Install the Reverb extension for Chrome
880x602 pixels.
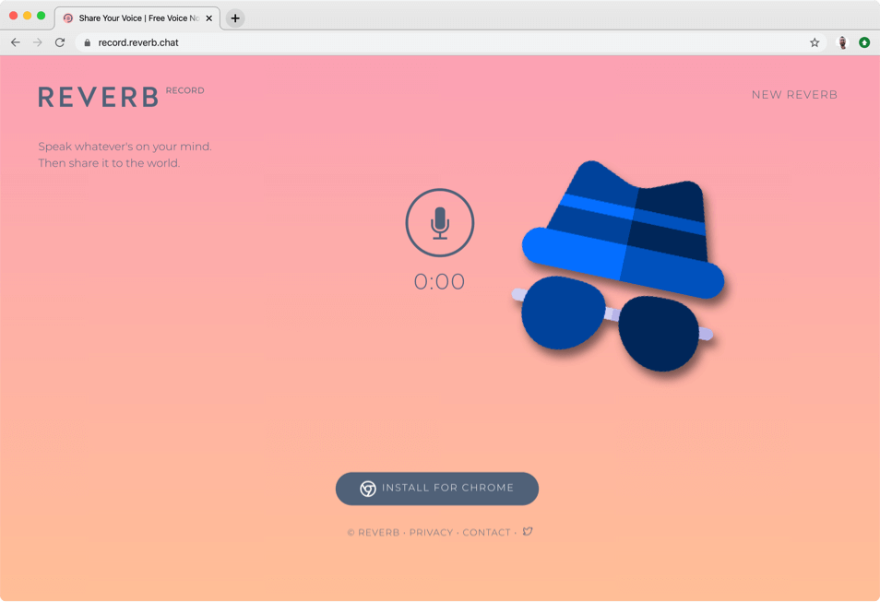(437, 489)
